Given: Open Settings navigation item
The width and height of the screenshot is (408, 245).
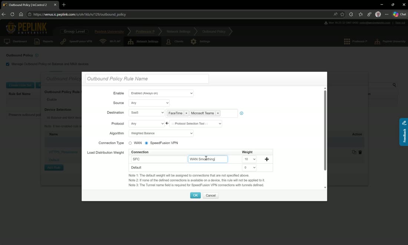Looking at the screenshot, I should point(200,42).
